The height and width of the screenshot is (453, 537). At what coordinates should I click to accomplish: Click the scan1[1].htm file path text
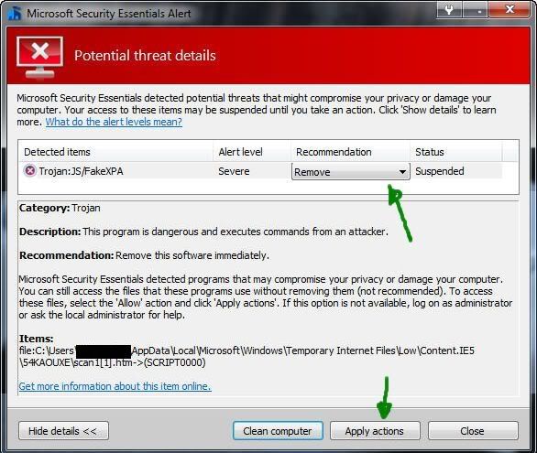pyautogui.click(x=247, y=356)
